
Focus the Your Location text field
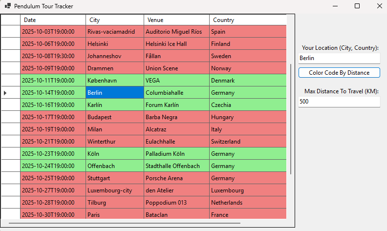coord(339,58)
